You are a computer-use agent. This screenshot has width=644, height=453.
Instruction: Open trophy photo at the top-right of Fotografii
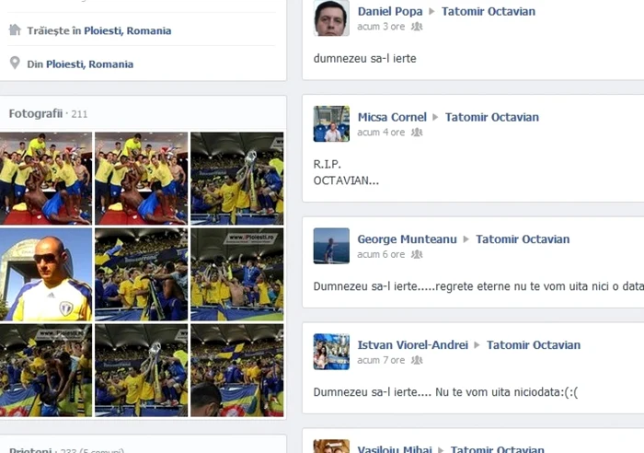[x=237, y=179]
